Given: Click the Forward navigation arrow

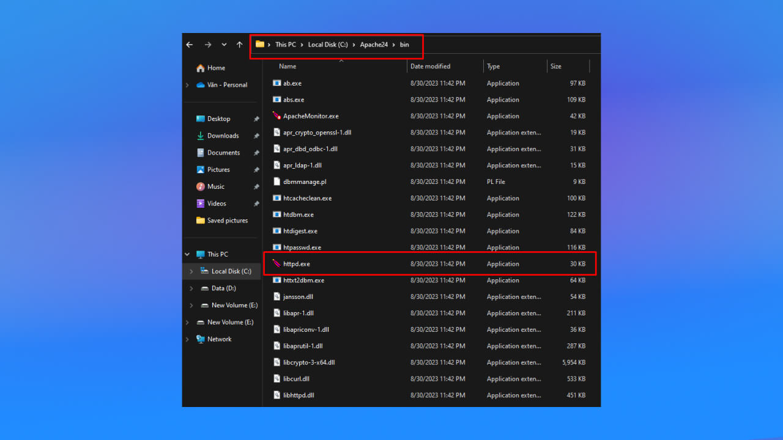Looking at the screenshot, I should [208, 45].
